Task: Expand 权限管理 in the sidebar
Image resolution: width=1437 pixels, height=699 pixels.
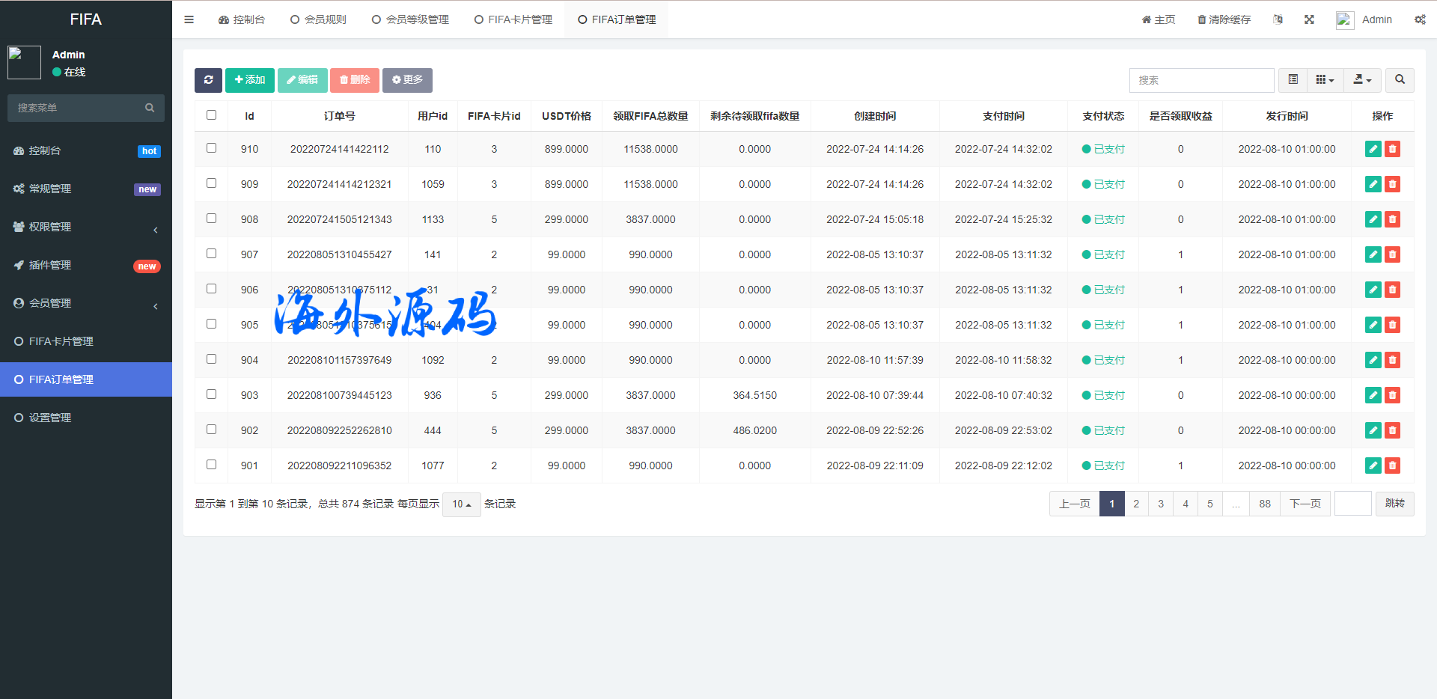Action: click(x=50, y=227)
